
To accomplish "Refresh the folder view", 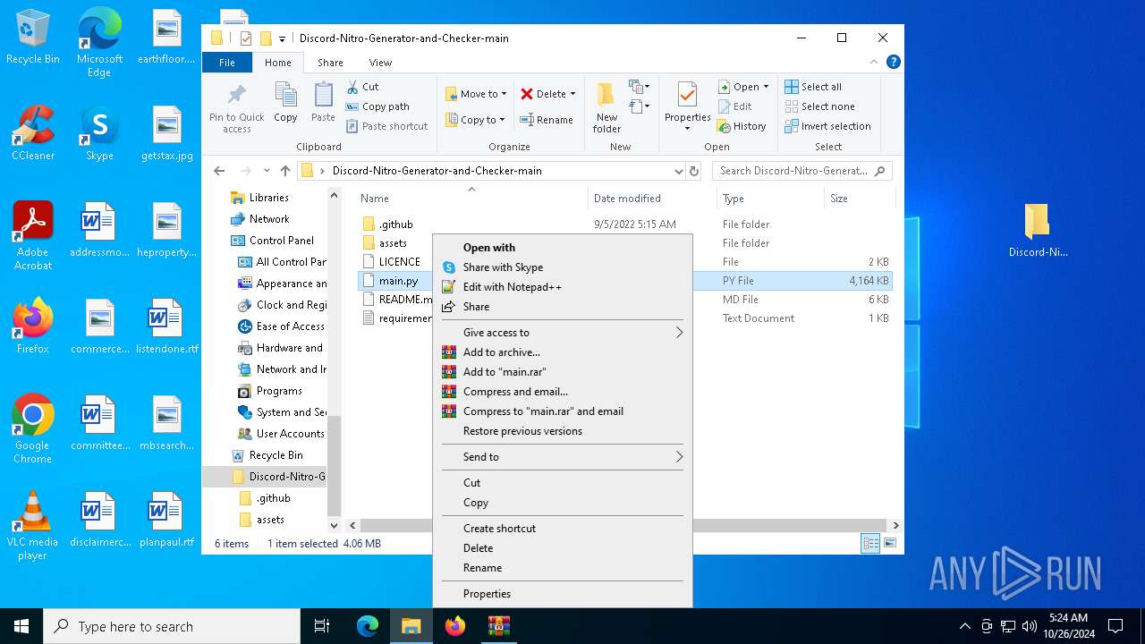I will (694, 171).
